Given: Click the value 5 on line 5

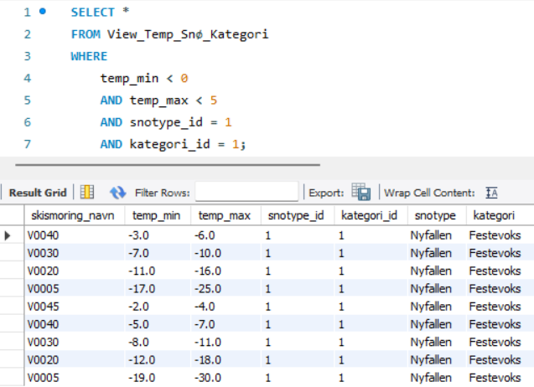Looking at the screenshot, I should (214, 101).
